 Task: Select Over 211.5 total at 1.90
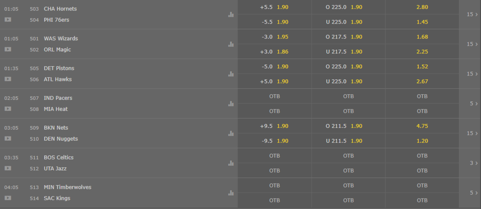348,126
